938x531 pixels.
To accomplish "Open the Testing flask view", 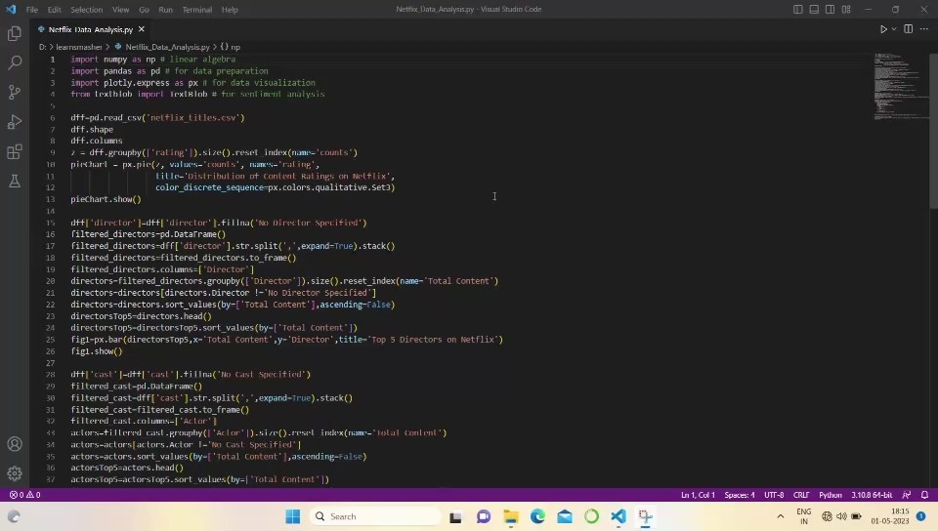I will point(15,182).
